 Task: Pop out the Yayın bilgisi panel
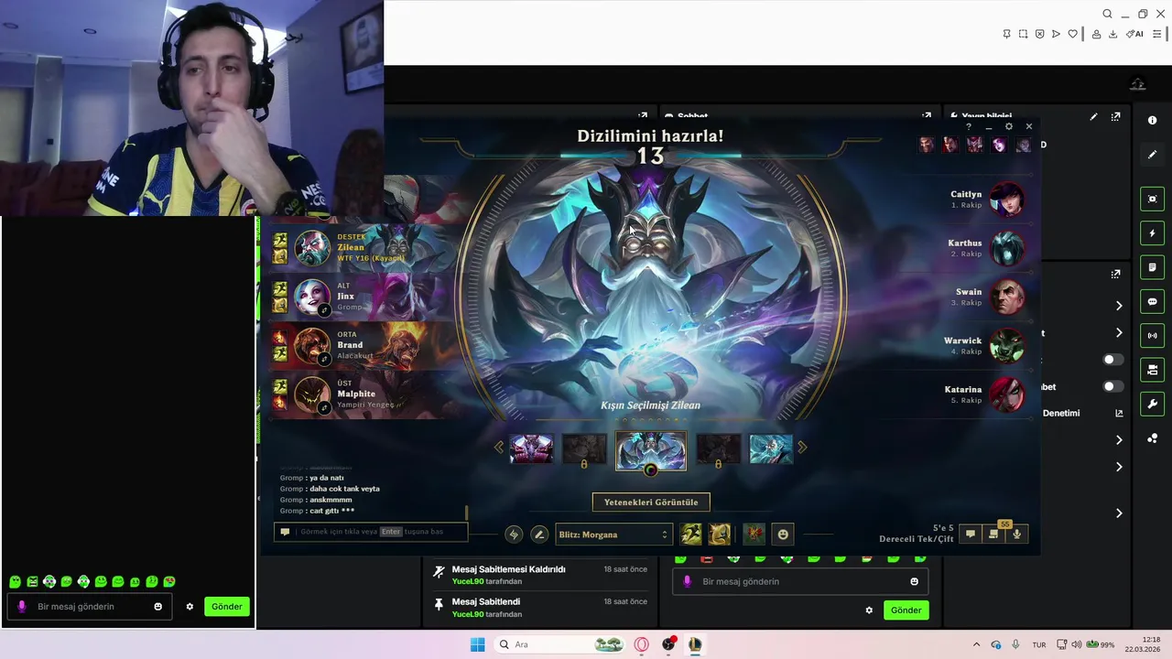pyautogui.click(x=1115, y=117)
